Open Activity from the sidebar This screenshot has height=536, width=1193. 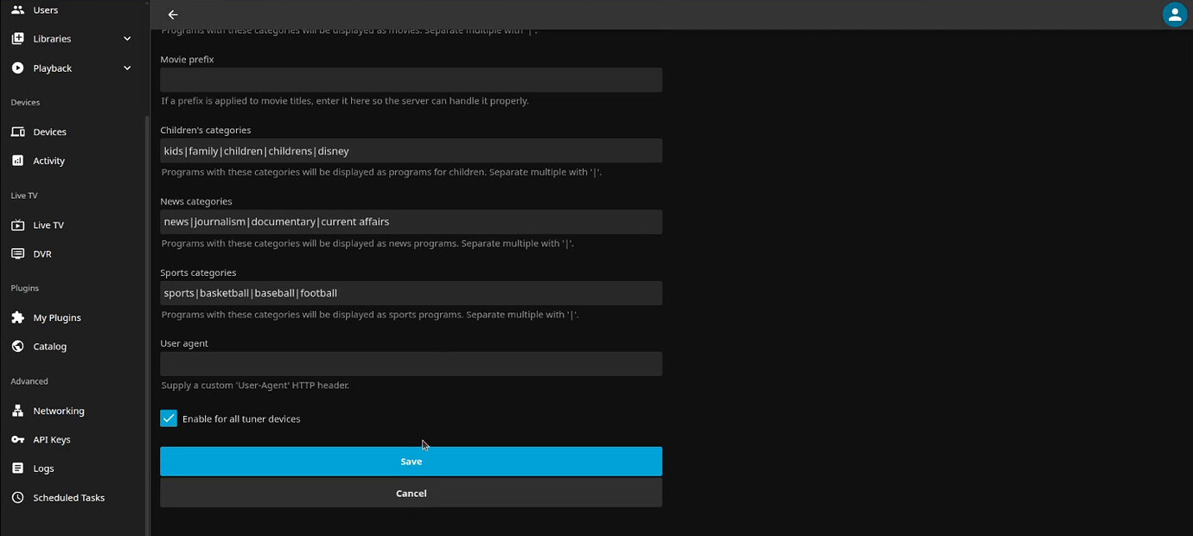[x=48, y=161]
